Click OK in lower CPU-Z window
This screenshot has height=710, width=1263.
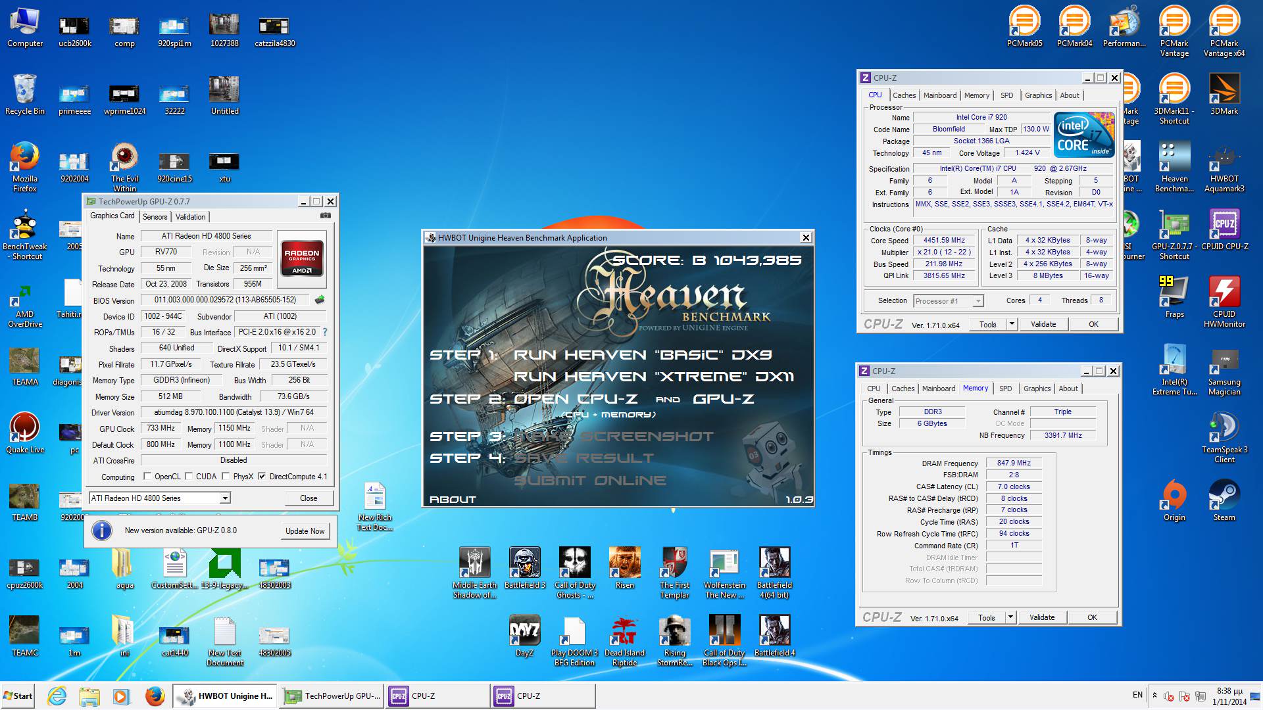pyautogui.click(x=1092, y=617)
